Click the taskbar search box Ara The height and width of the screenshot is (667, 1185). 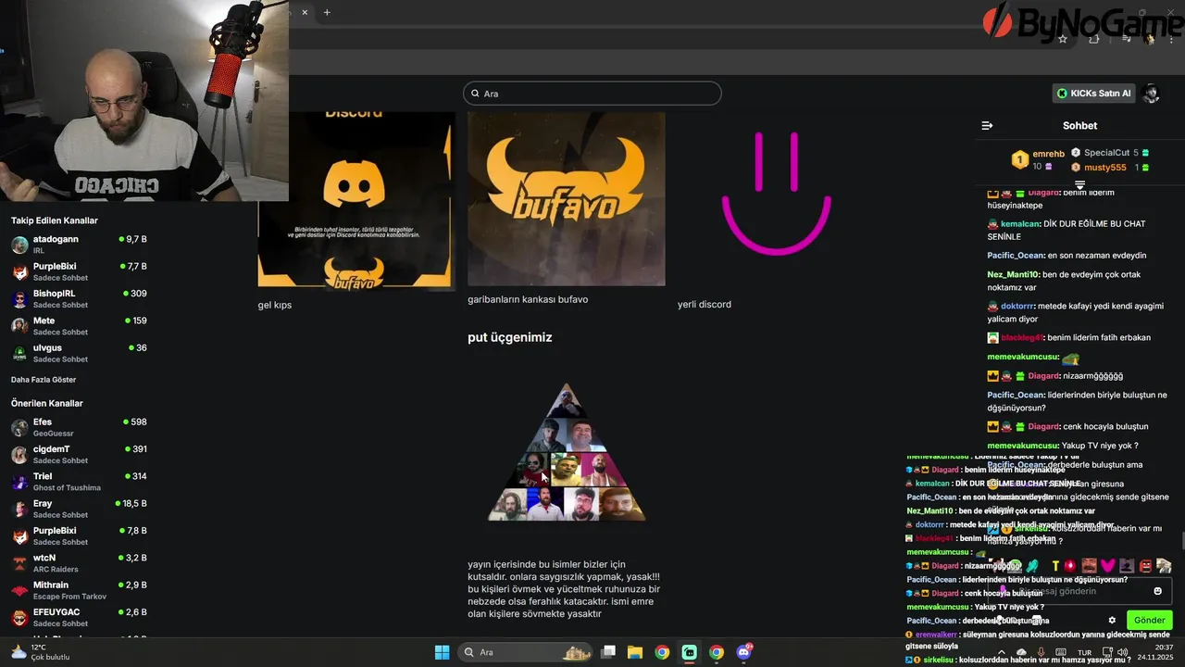pos(526,652)
